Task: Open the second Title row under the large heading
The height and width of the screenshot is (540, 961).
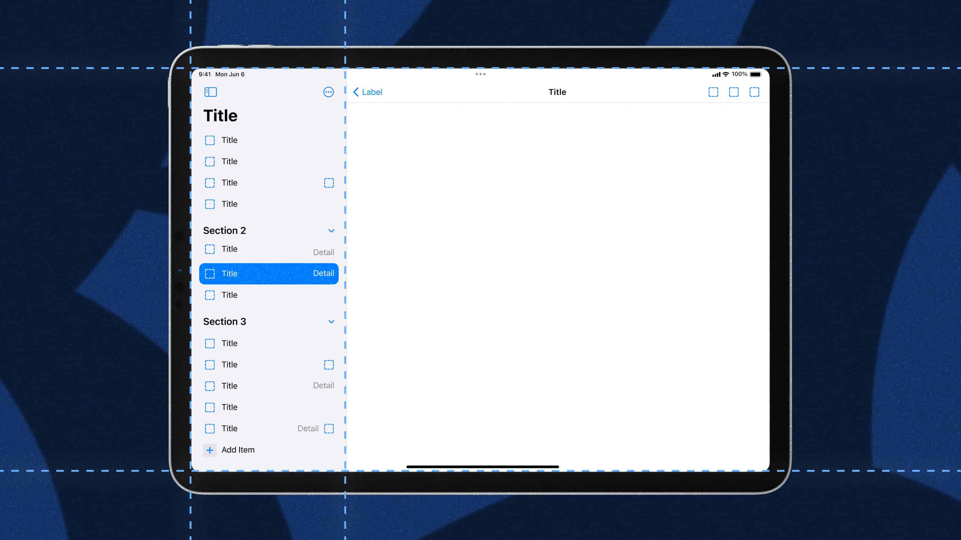Action: (269, 162)
